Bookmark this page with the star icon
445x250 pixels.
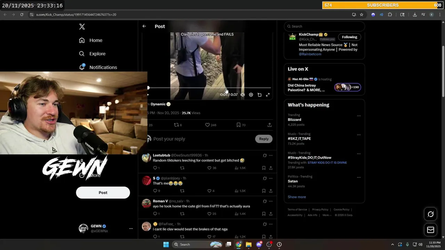(362, 15)
